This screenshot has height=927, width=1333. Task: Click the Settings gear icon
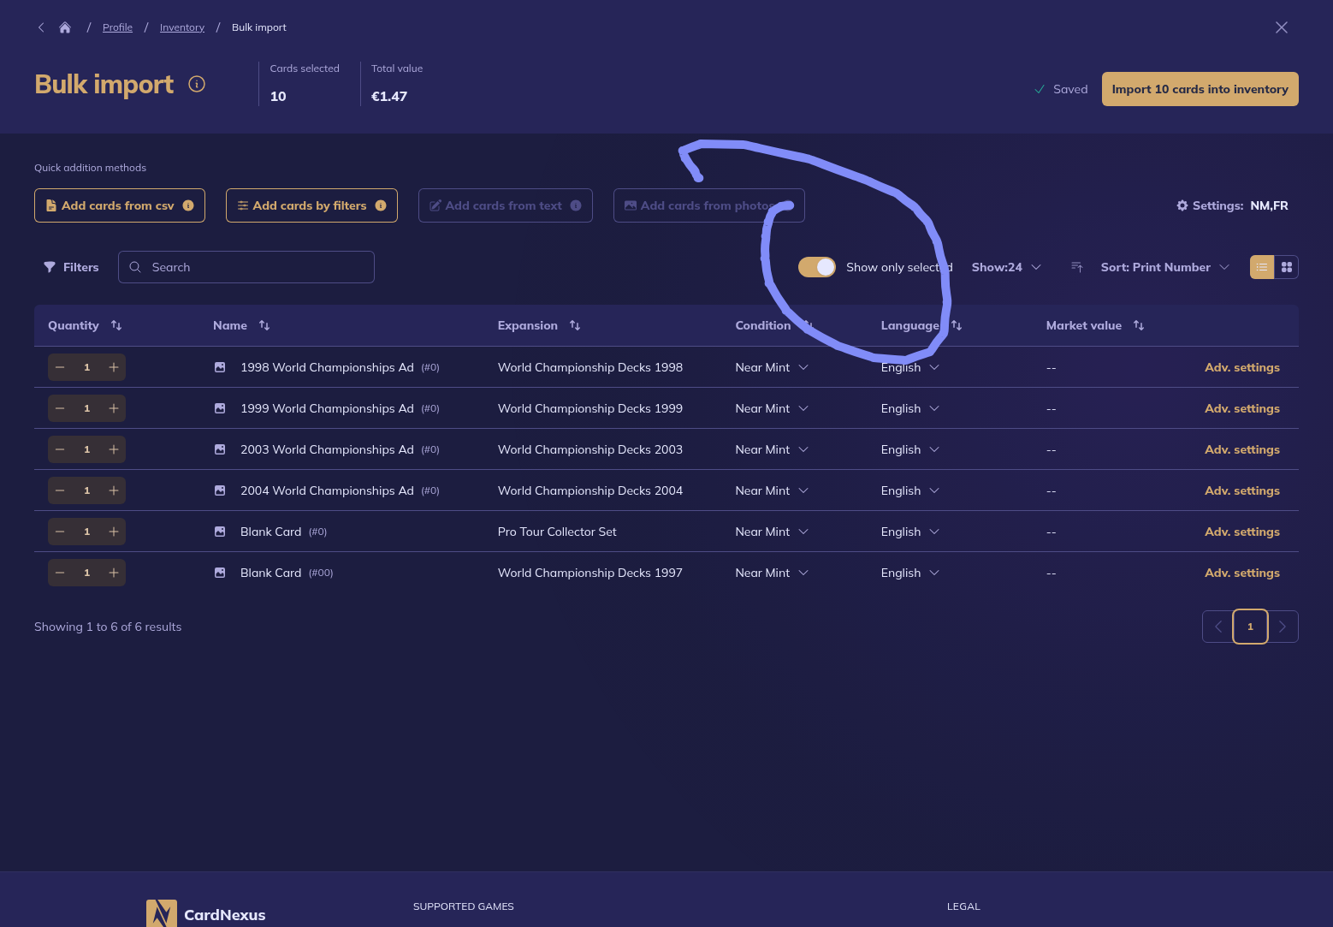click(1182, 205)
